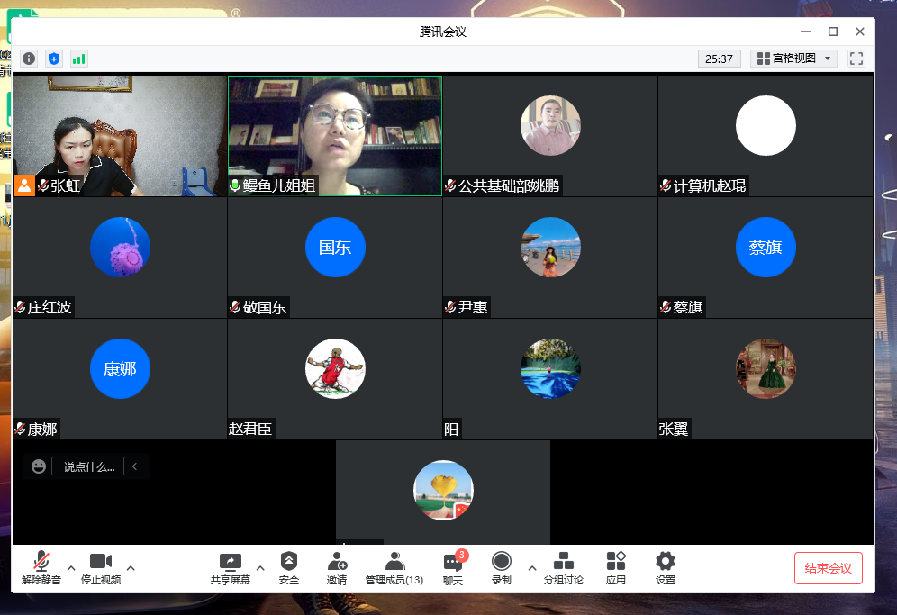Expand share screen options arrow
Image resolution: width=897 pixels, height=615 pixels.
click(x=260, y=568)
